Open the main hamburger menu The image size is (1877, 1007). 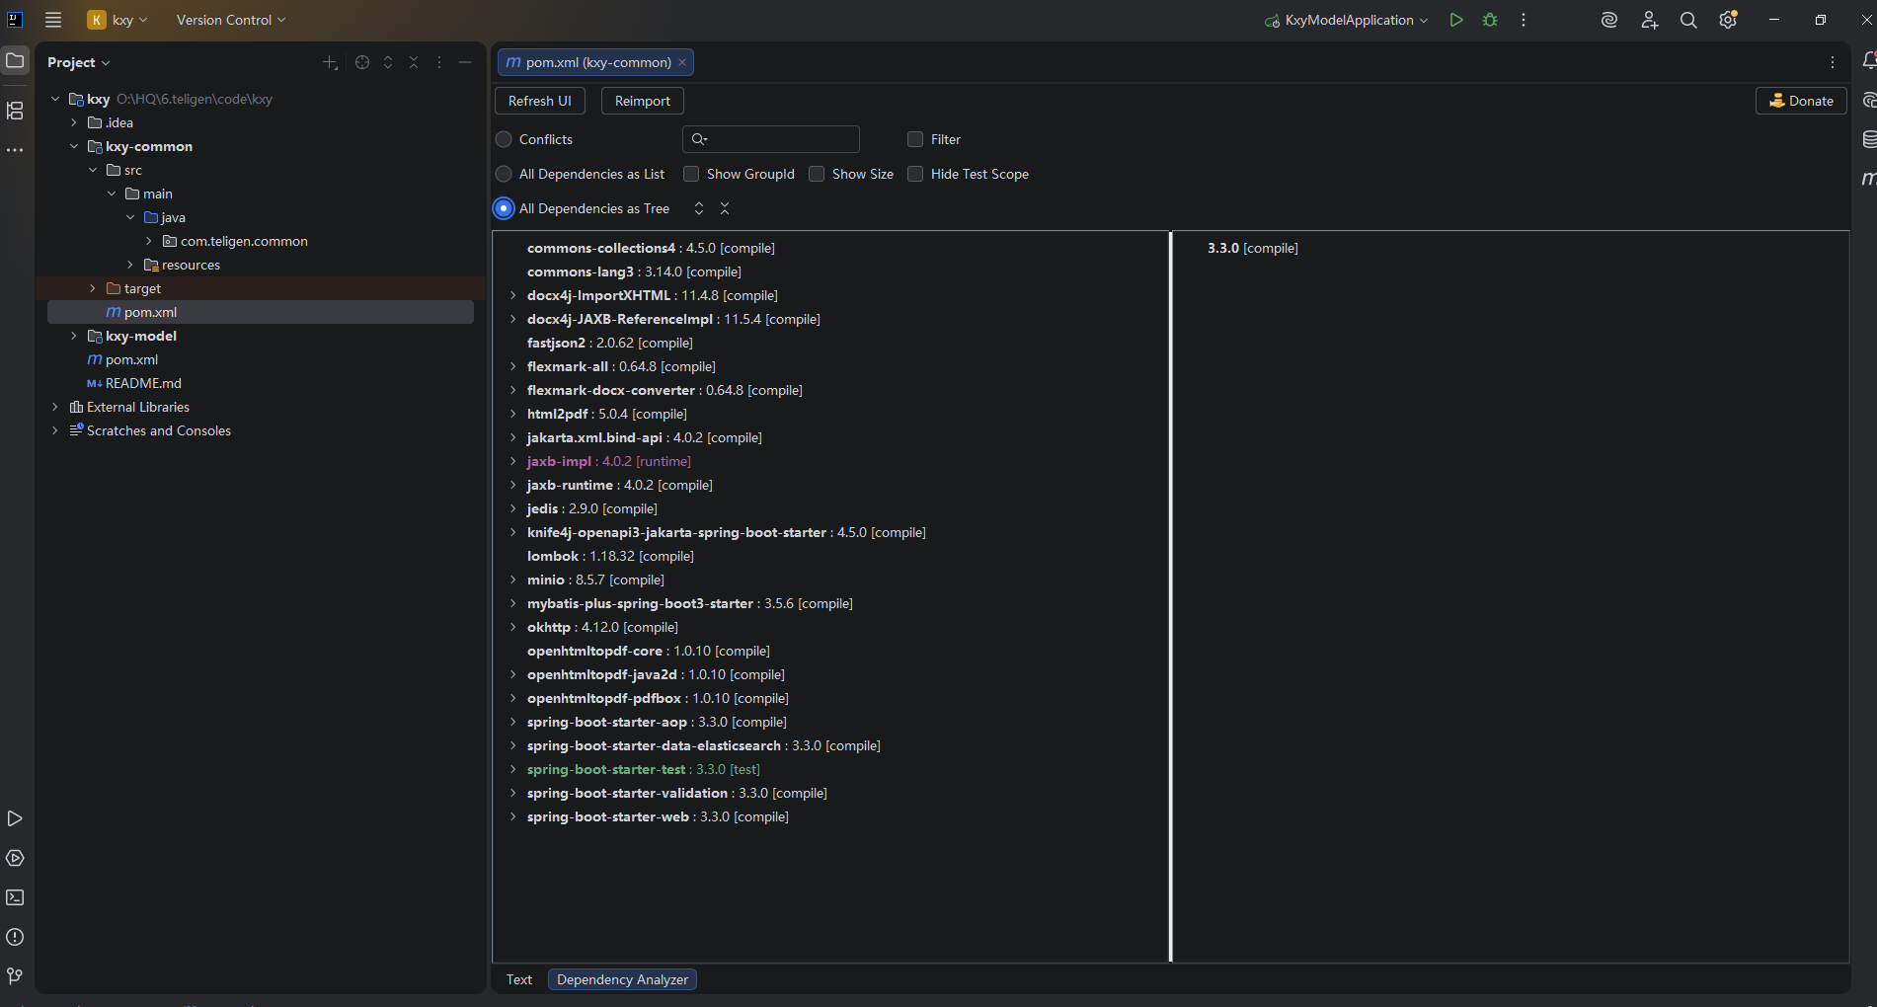(53, 20)
